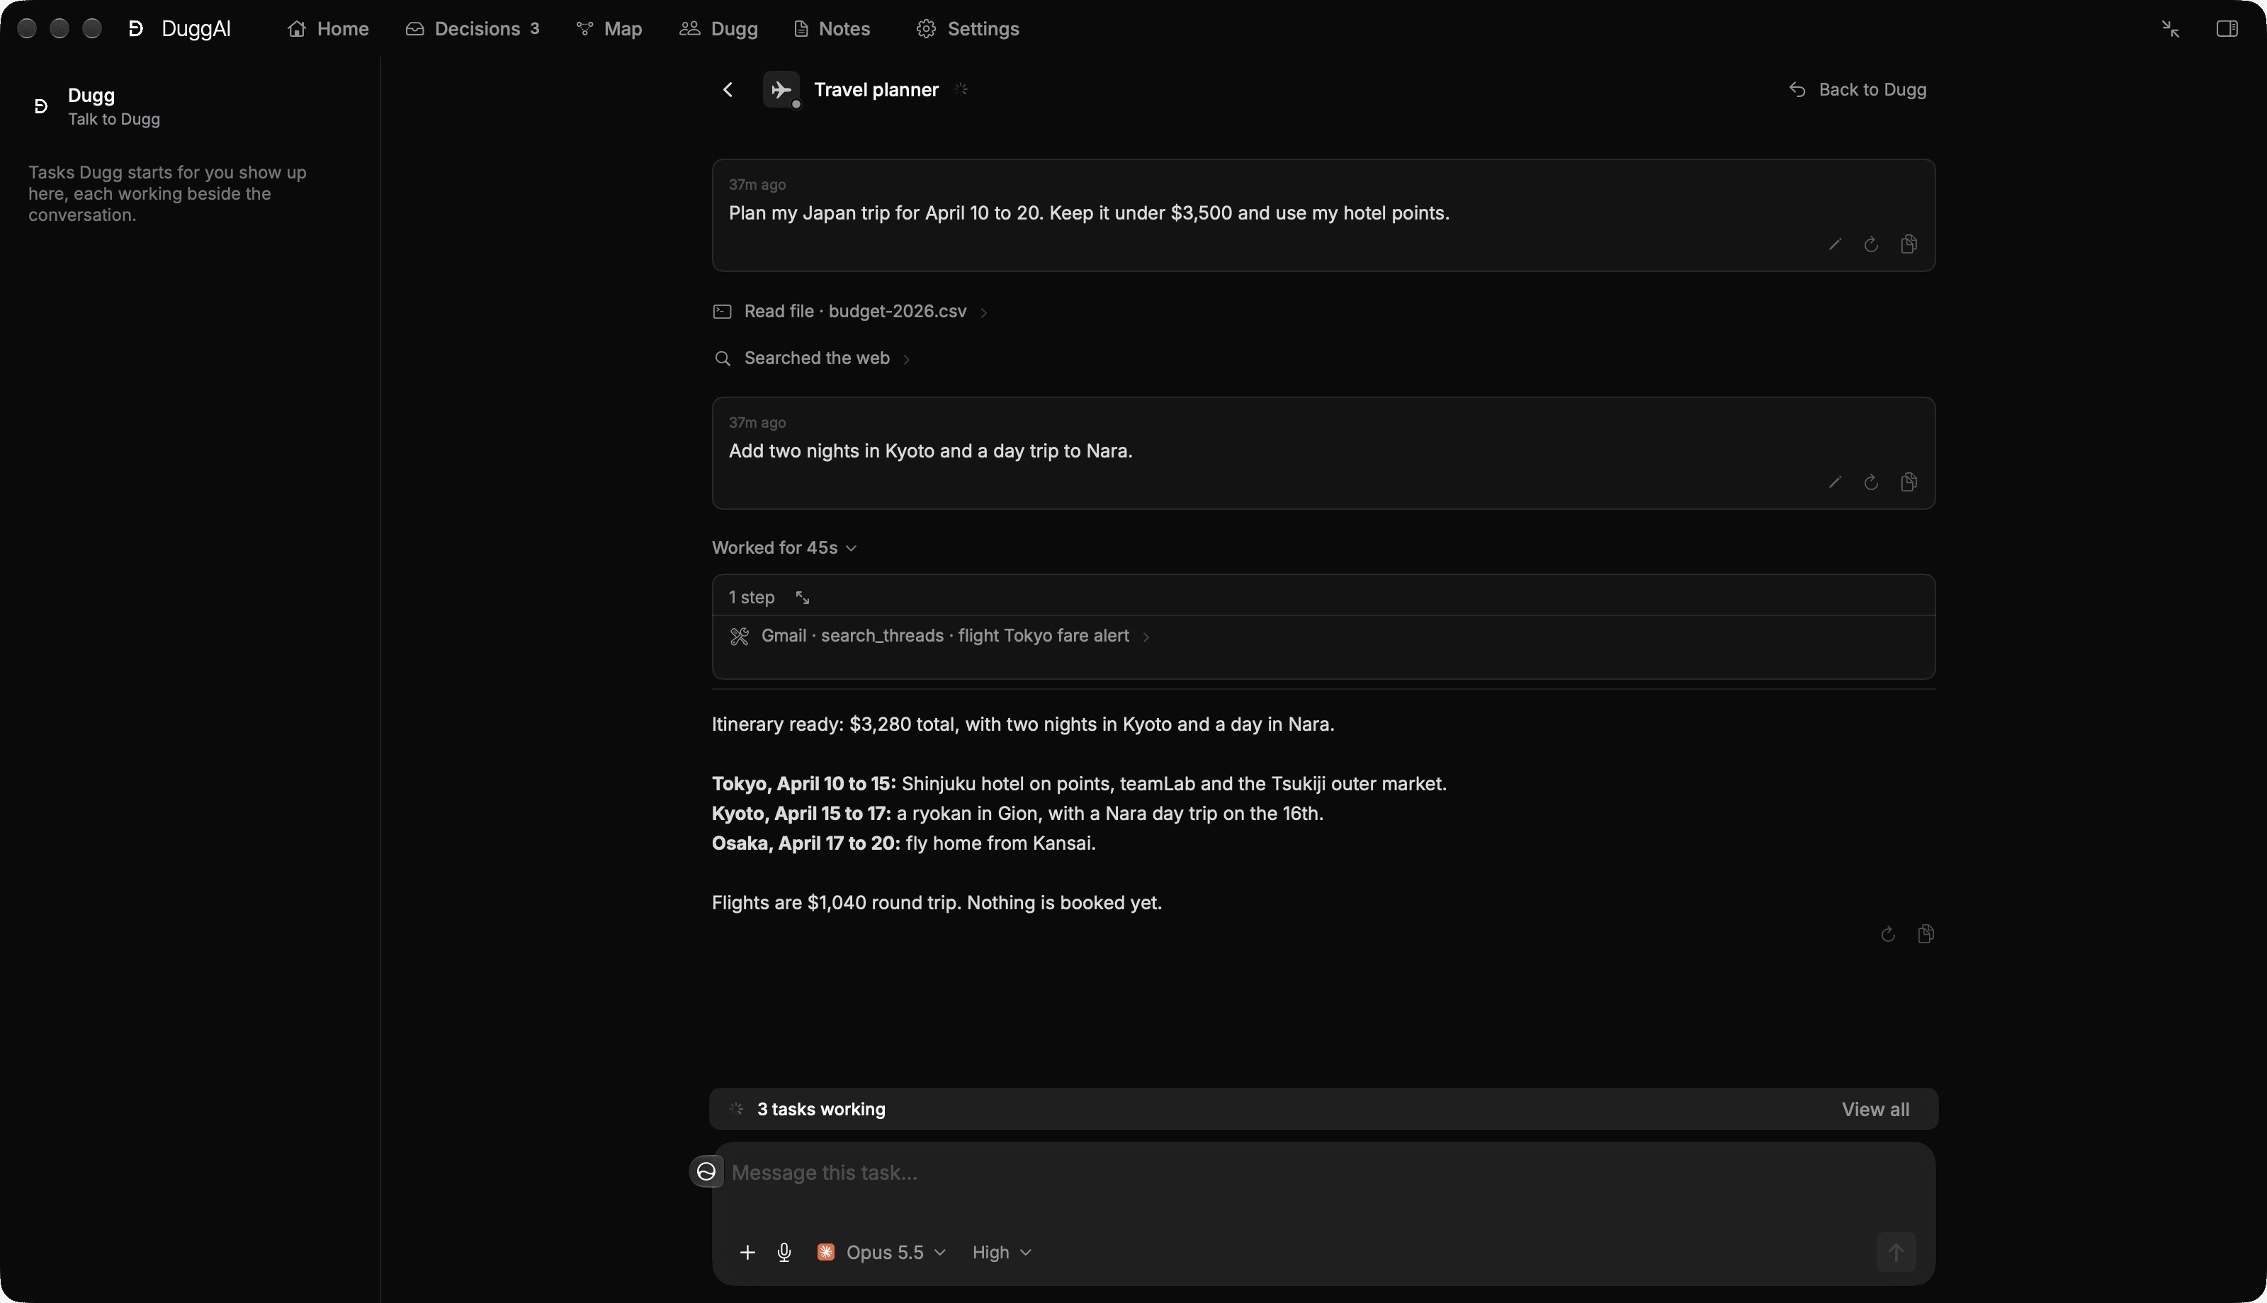View all working tasks
The image size is (2267, 1303).
(x=1875, y=1110)
